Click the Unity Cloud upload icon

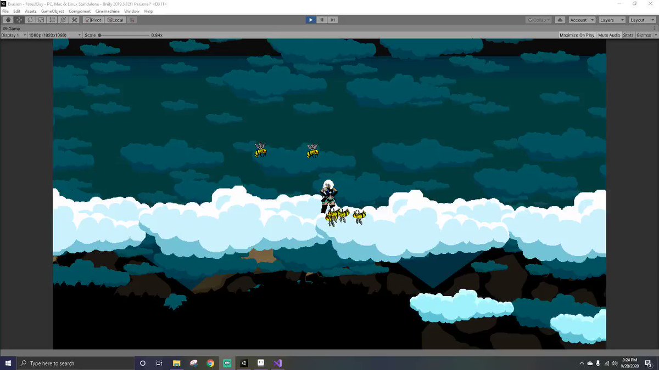(560, 20)
